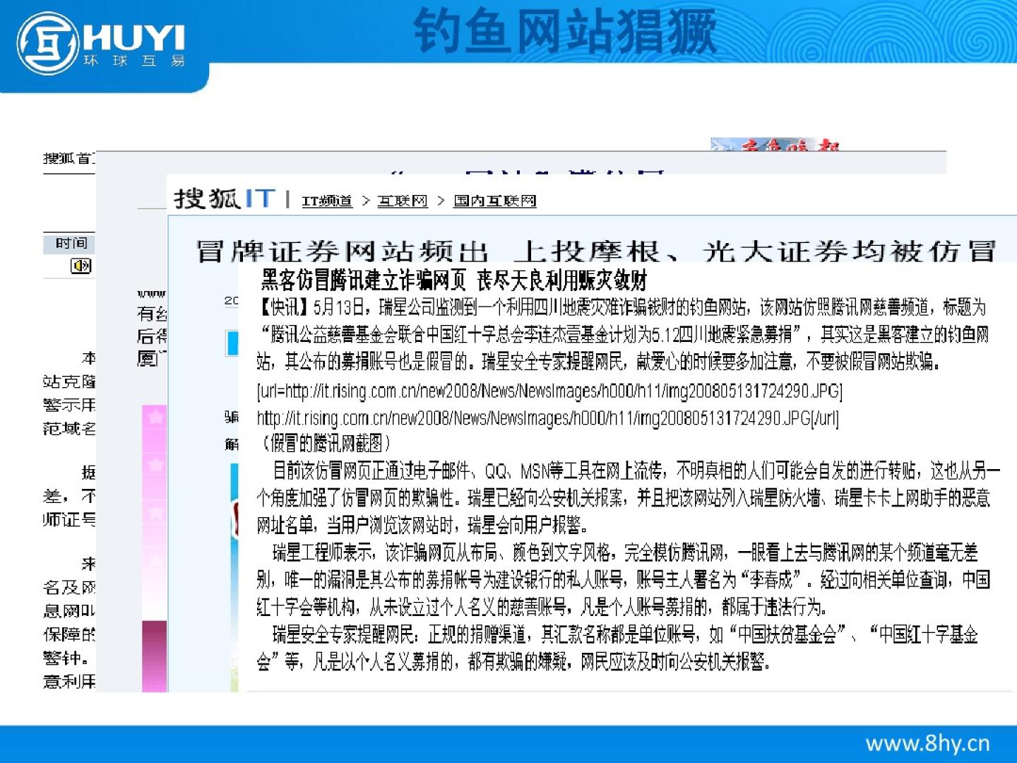Click the third star in pink sidebar

click(x=155, y=511)
